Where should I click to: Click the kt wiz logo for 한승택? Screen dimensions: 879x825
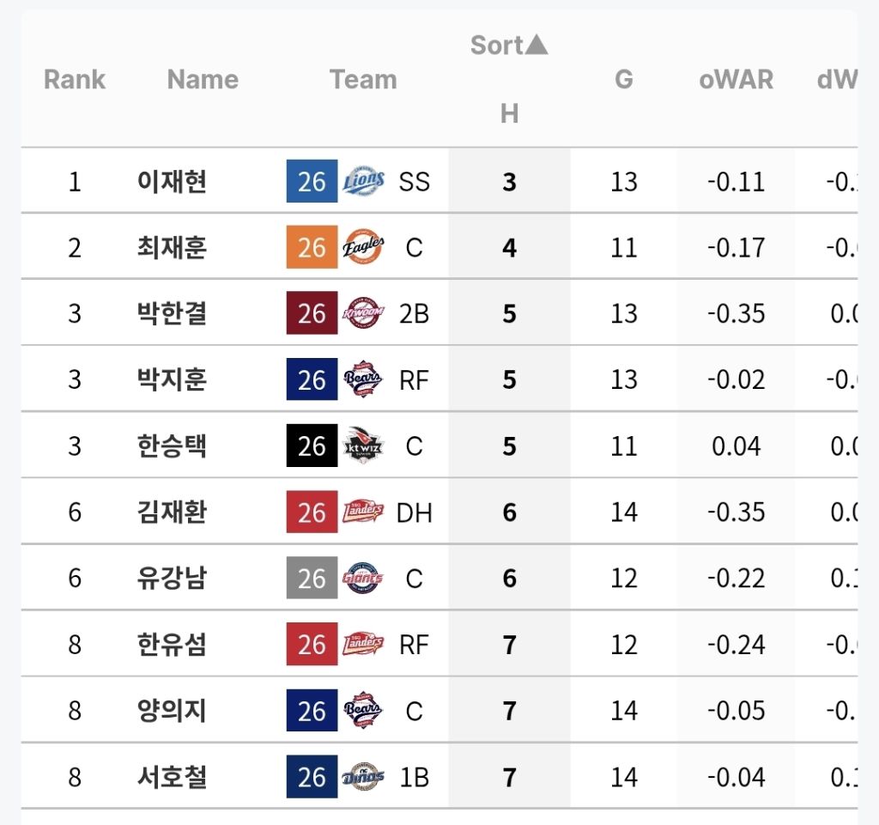point(363,446)
